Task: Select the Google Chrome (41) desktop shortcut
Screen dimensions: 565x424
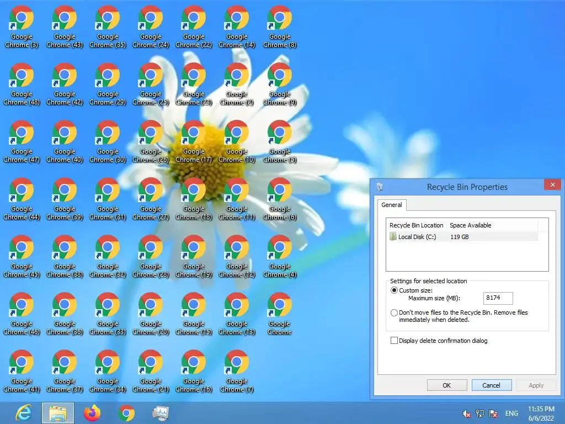Action: pos(22,371)
